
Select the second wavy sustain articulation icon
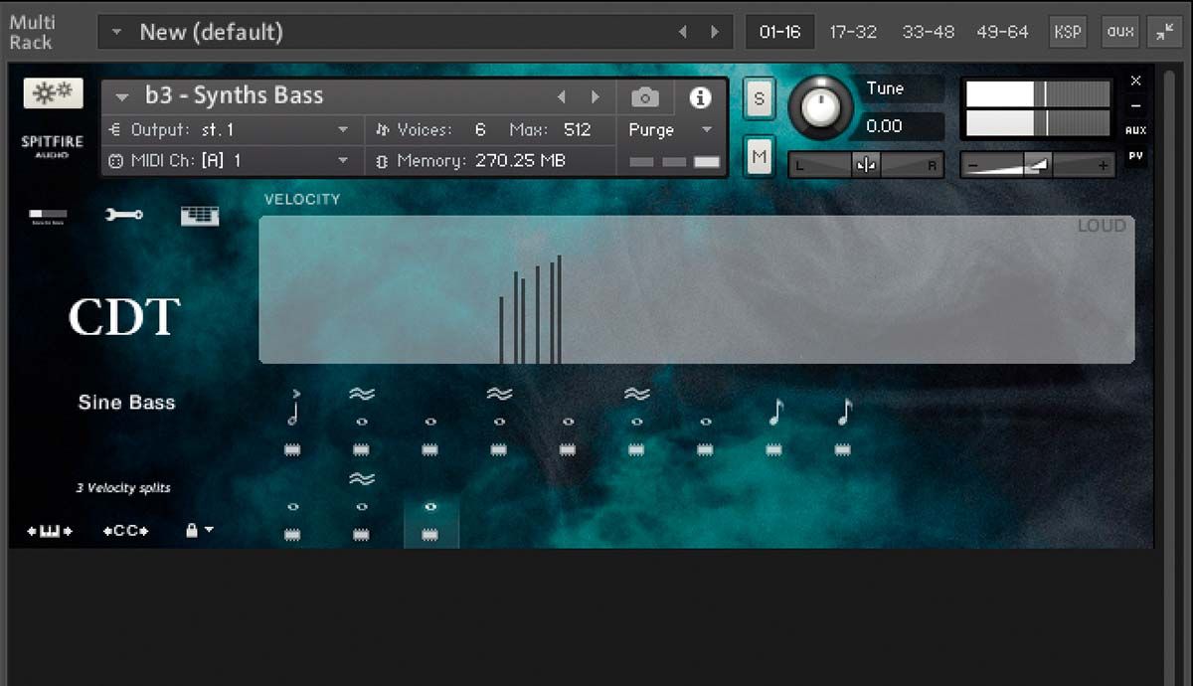pos(499,393)
